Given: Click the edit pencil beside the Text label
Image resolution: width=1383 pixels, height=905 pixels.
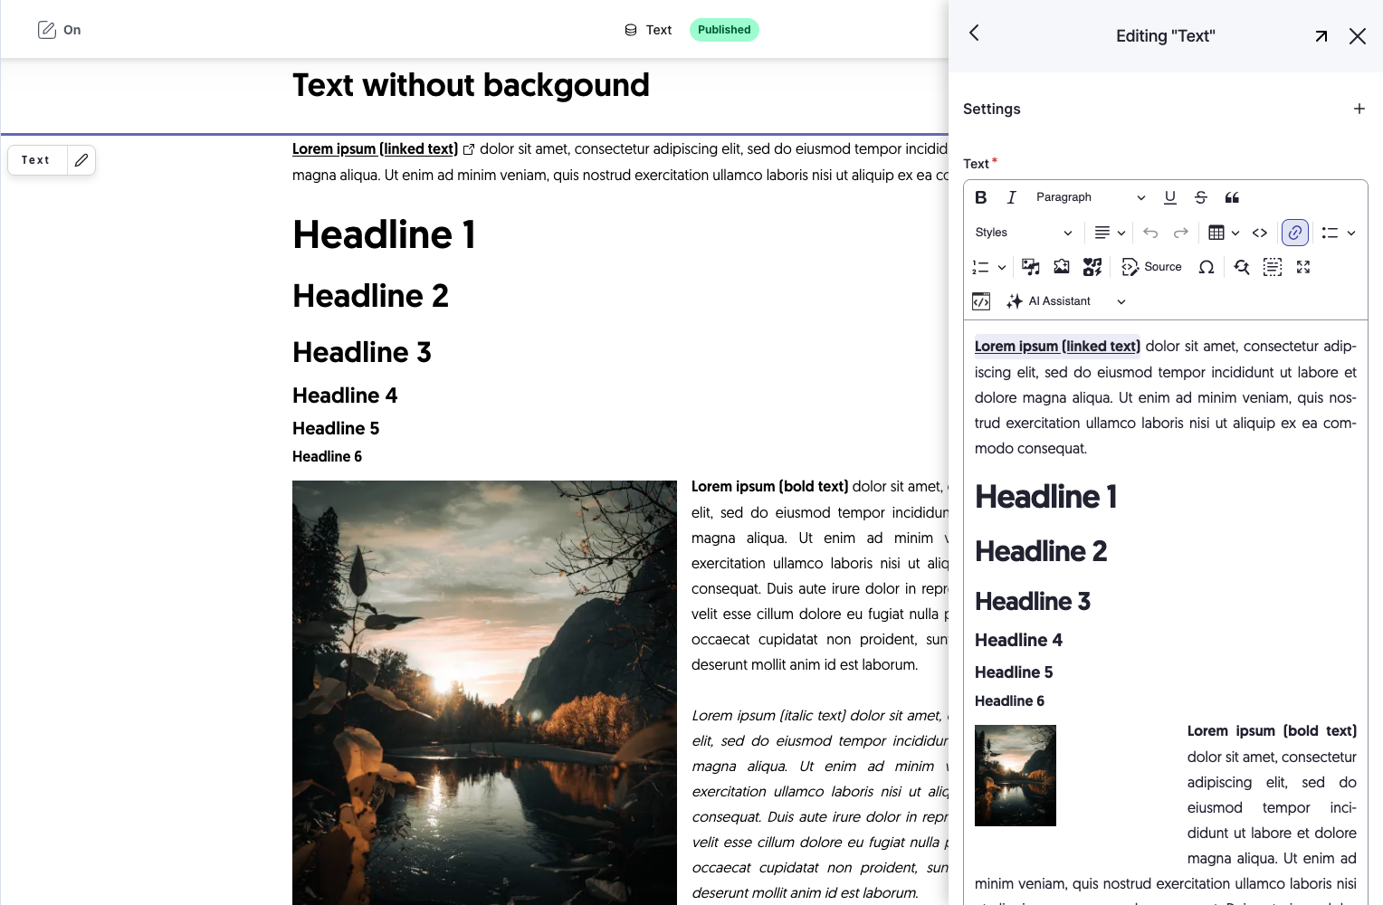Looking at the screenshot, I should tap(81, 160).
